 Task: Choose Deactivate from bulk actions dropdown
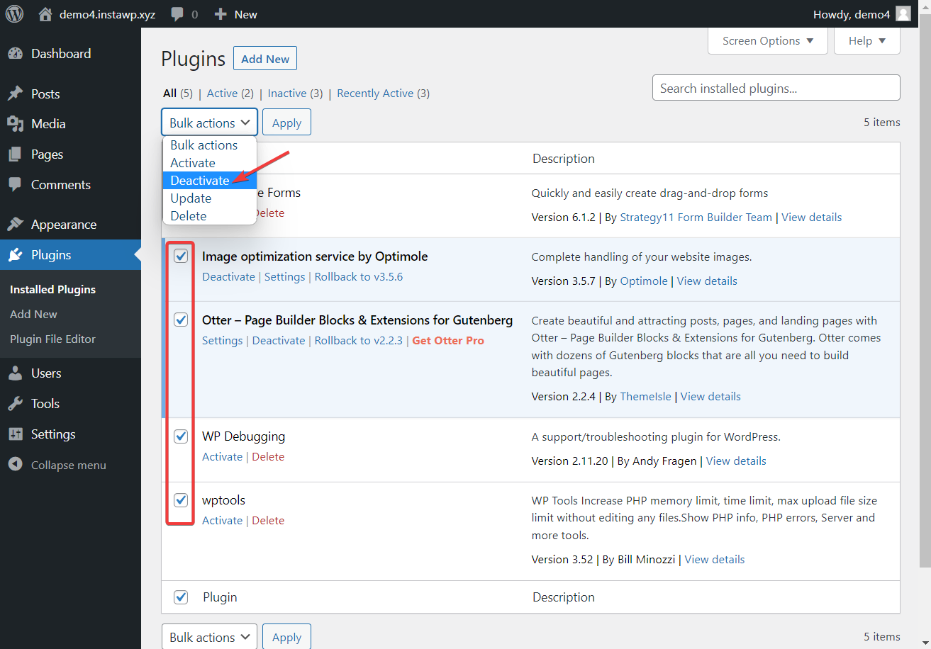click(200, 181)
